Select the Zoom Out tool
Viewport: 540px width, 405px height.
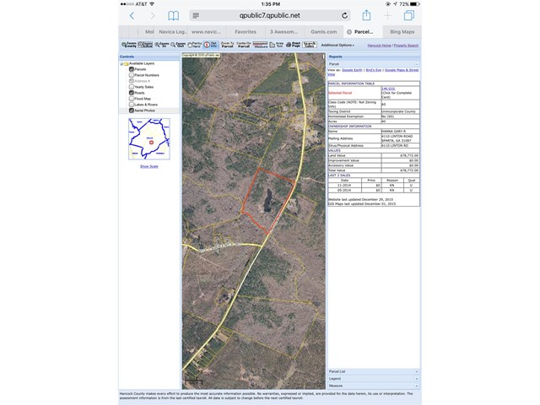coord(178,45)
